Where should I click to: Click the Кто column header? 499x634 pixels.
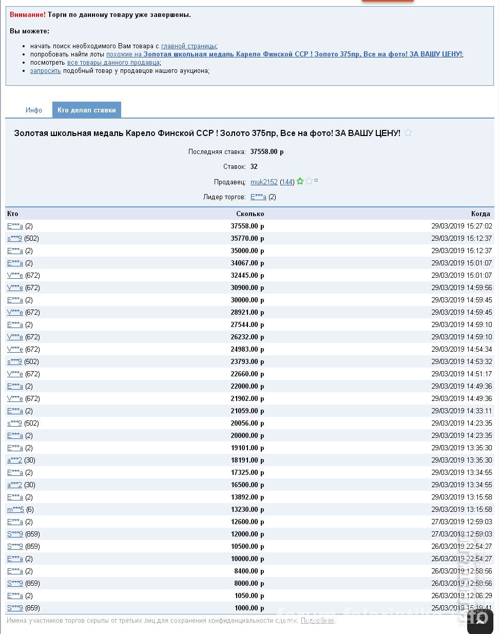point(13,214)
